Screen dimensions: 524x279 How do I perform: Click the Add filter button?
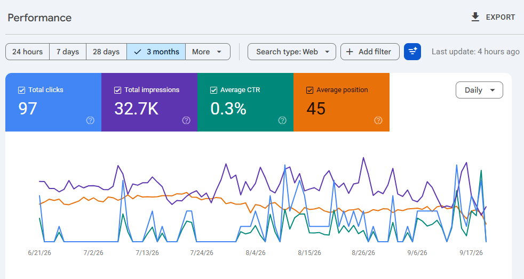point(370,52)
